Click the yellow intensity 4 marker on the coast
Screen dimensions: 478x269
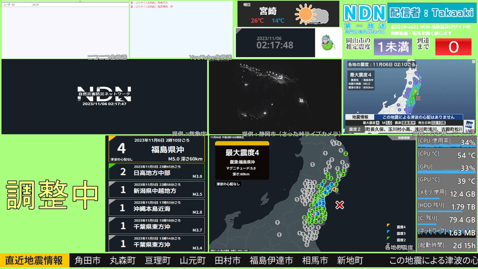335,189
